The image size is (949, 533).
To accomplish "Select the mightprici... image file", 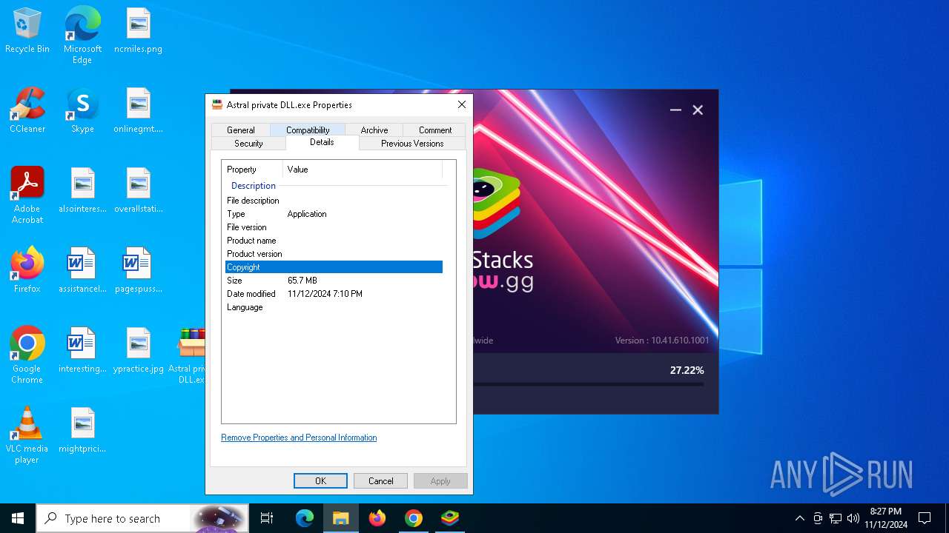I will tap(82, 431).
